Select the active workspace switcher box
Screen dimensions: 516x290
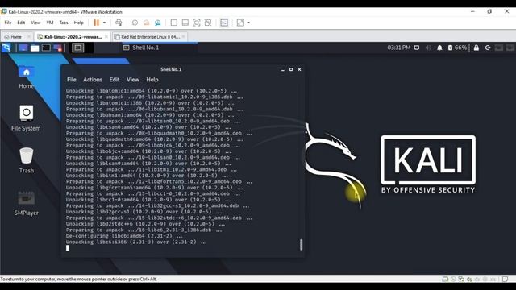[78, 48]
